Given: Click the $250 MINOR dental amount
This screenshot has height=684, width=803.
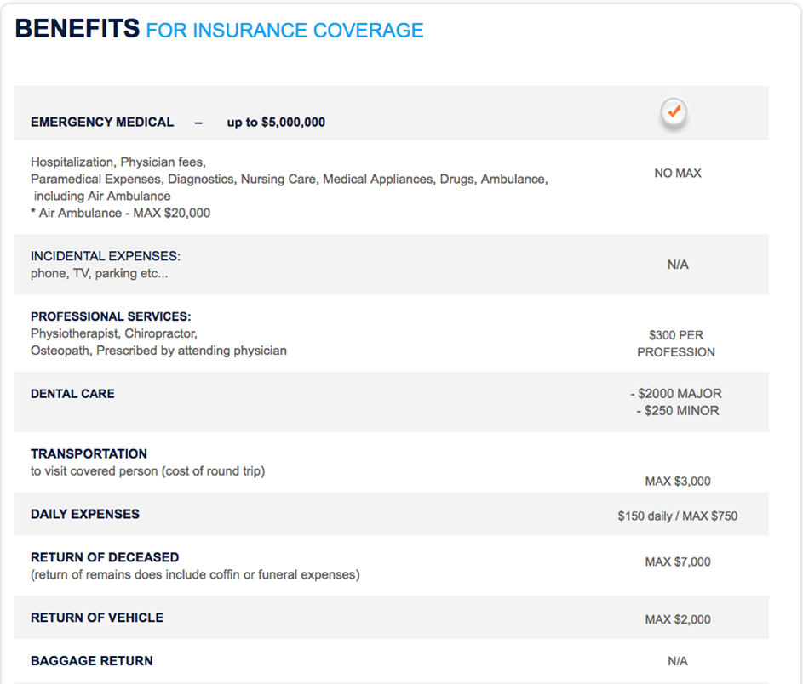Looking at the screenshot, I should (x=677, y=411).
